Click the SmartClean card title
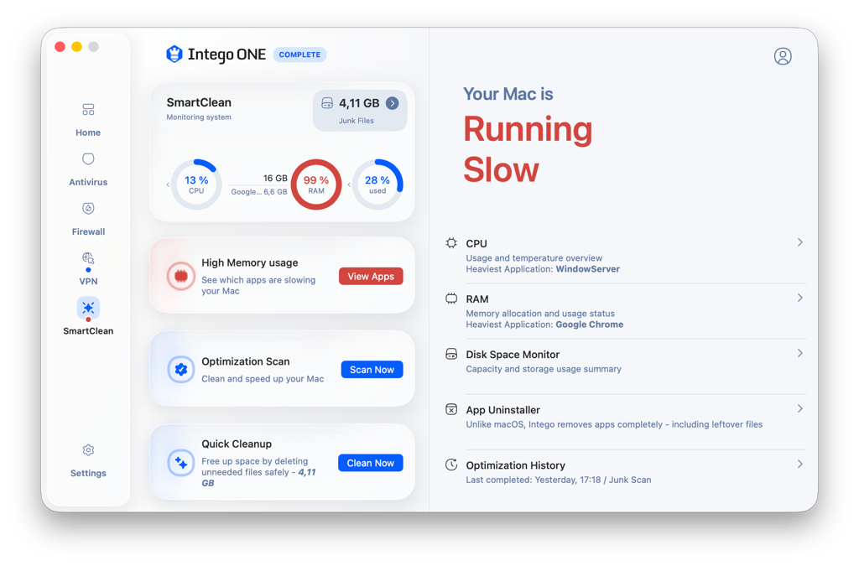This screenshot has width=859, height=566. click(x=199, y=102)
